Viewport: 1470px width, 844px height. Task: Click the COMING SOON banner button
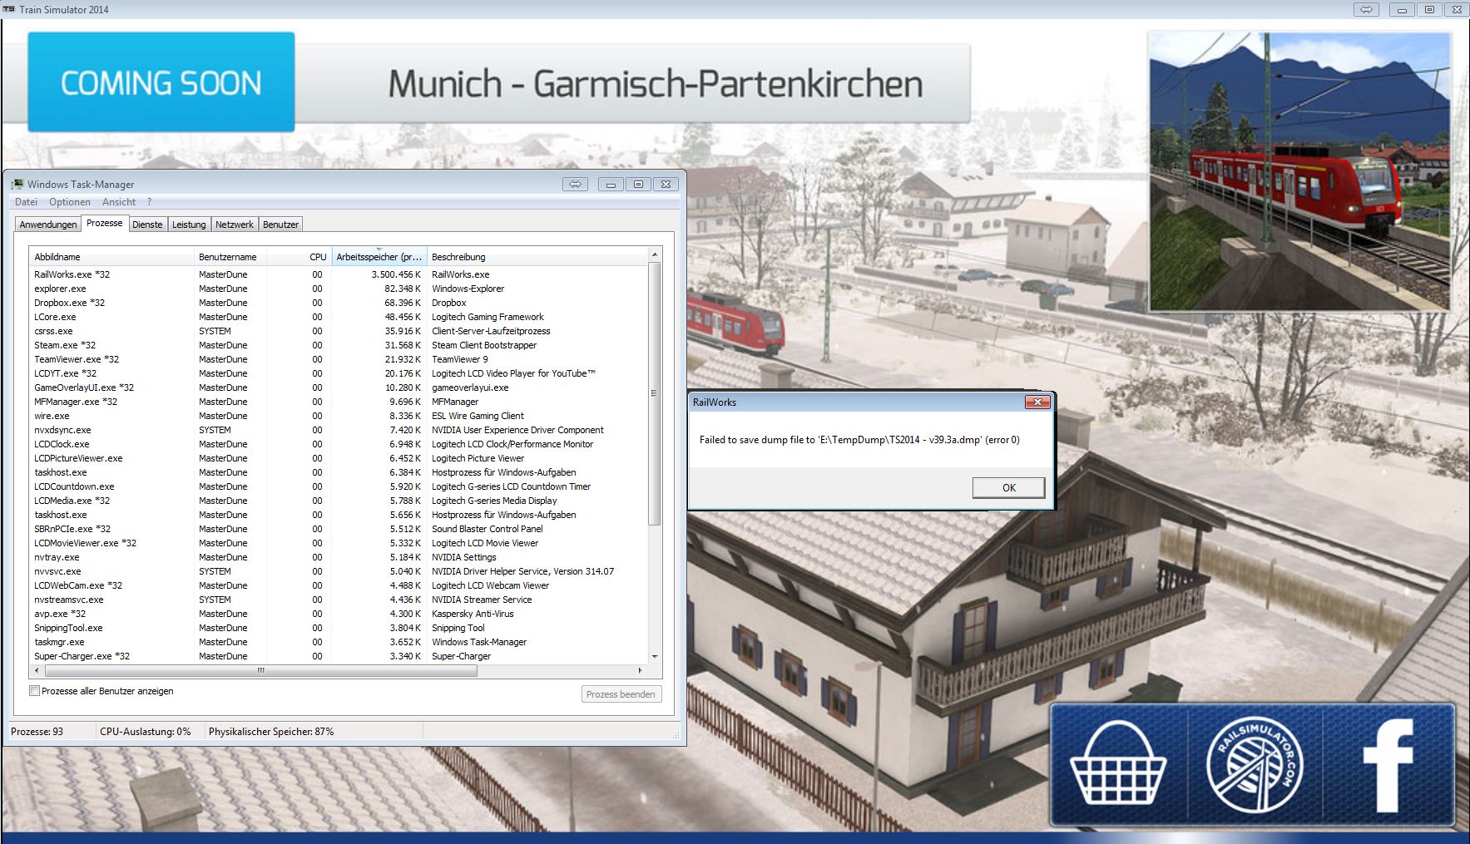161,82
